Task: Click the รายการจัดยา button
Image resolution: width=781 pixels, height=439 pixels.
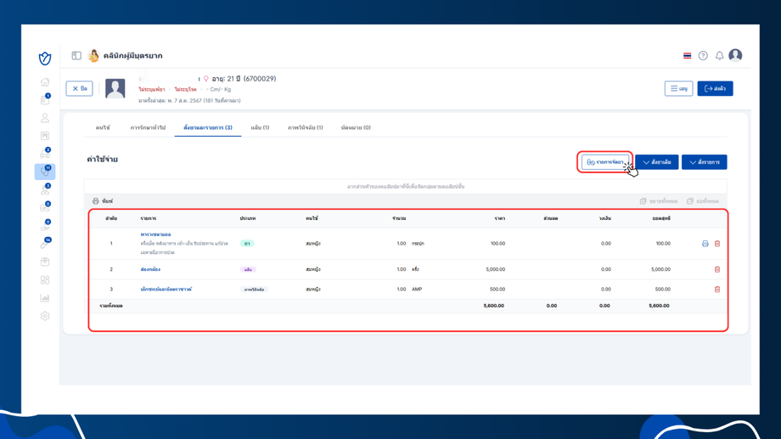Action: pos(605,162)
